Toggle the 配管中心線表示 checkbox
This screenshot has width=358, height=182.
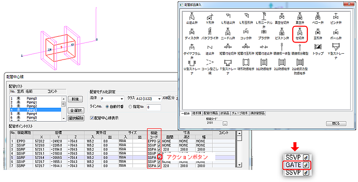[x=92, y=118]
